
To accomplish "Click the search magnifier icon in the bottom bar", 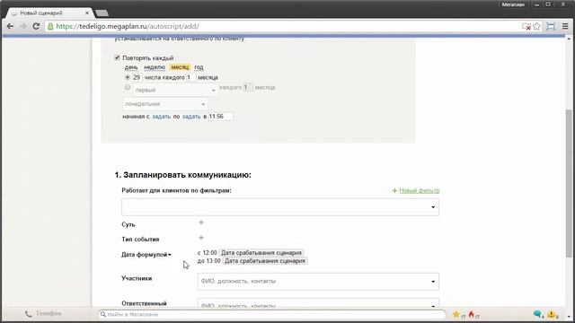I will pos(103,314).
